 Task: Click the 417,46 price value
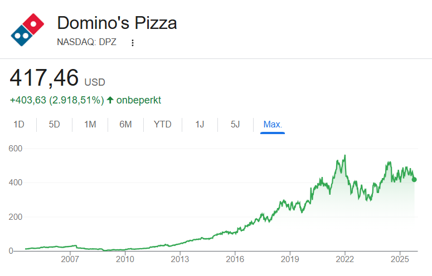[44, 78]
